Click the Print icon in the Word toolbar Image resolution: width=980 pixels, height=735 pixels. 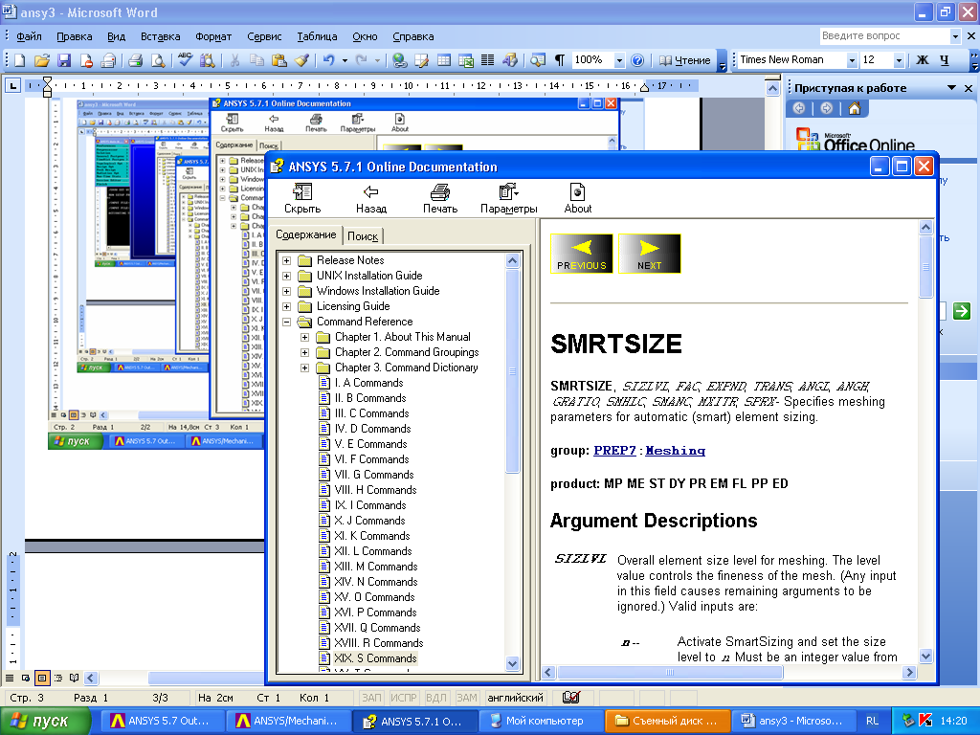click(136, 60)
